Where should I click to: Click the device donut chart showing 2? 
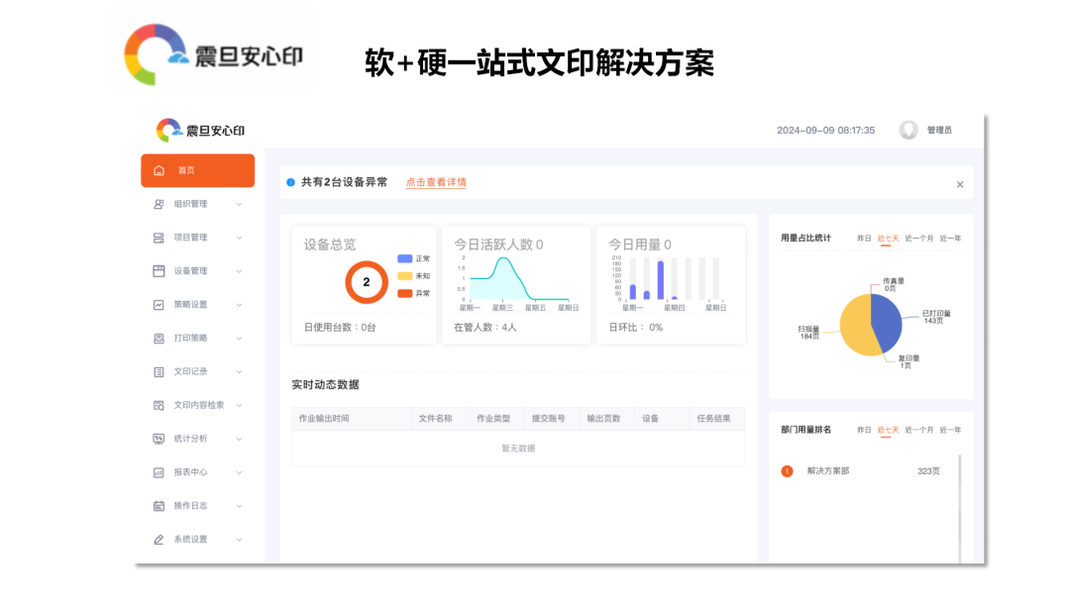pos(367,281)
